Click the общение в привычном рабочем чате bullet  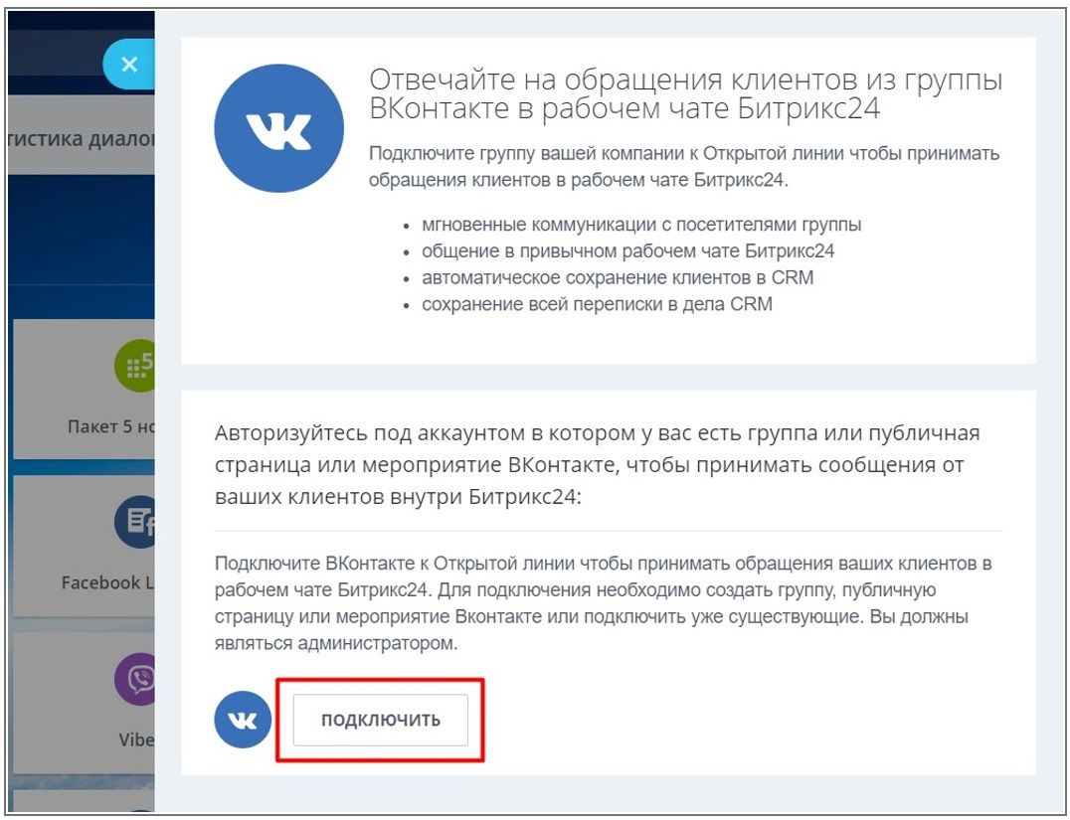[627, 251]
